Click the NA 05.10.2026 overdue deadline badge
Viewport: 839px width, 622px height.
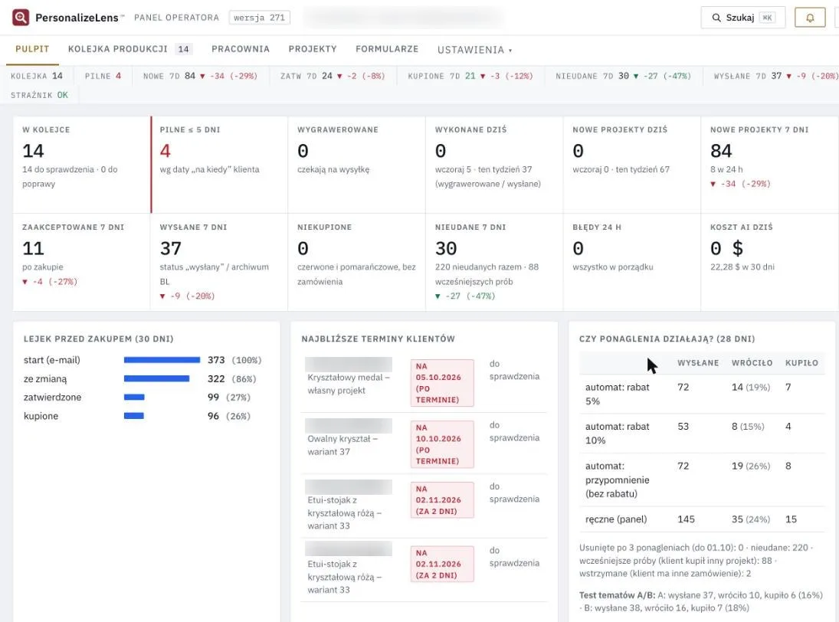[x=442, y=383]
